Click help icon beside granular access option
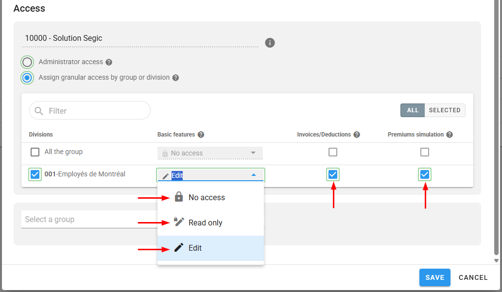This screenshot has height=292, width=502. [x=175, y=78]
